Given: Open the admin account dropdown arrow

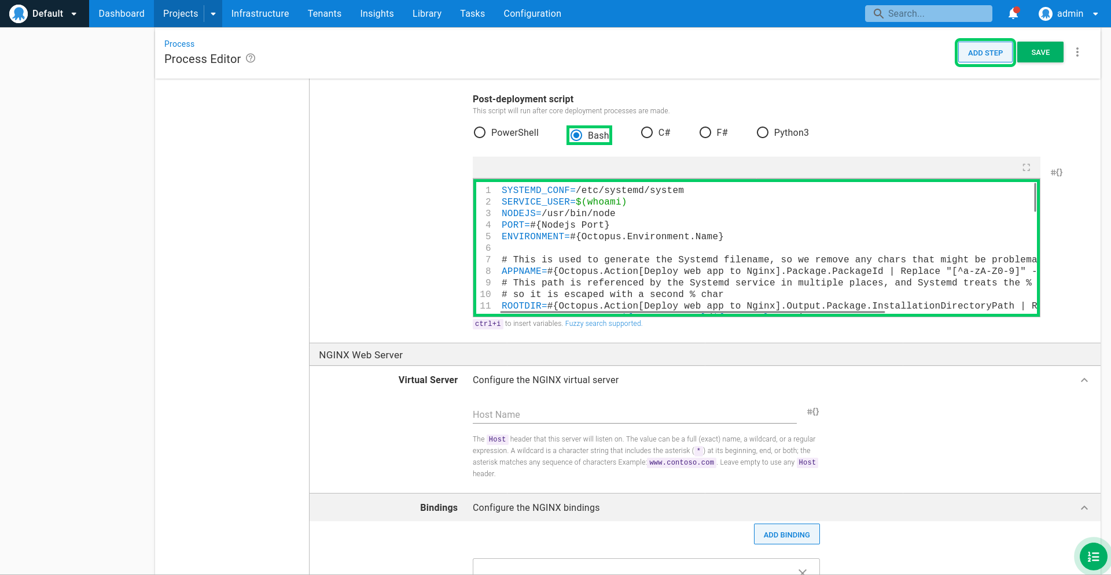Looking at the screenshot, I should coord(1095,14).
